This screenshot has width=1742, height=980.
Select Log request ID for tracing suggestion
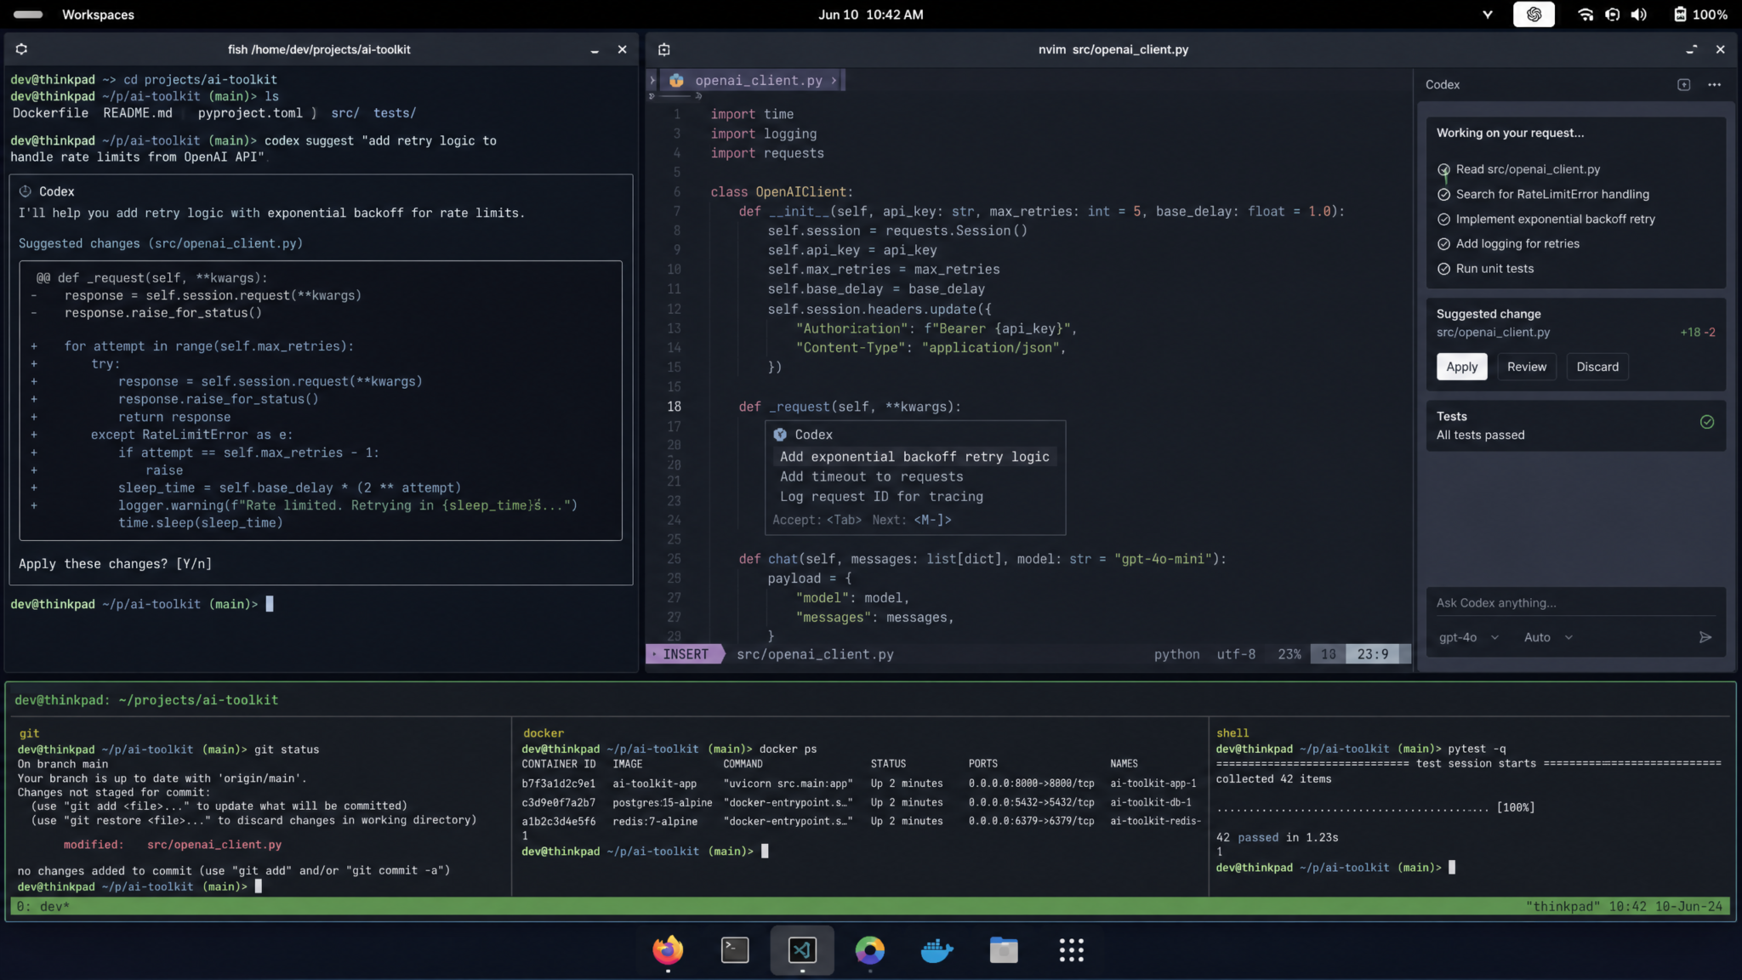[881, 496]
